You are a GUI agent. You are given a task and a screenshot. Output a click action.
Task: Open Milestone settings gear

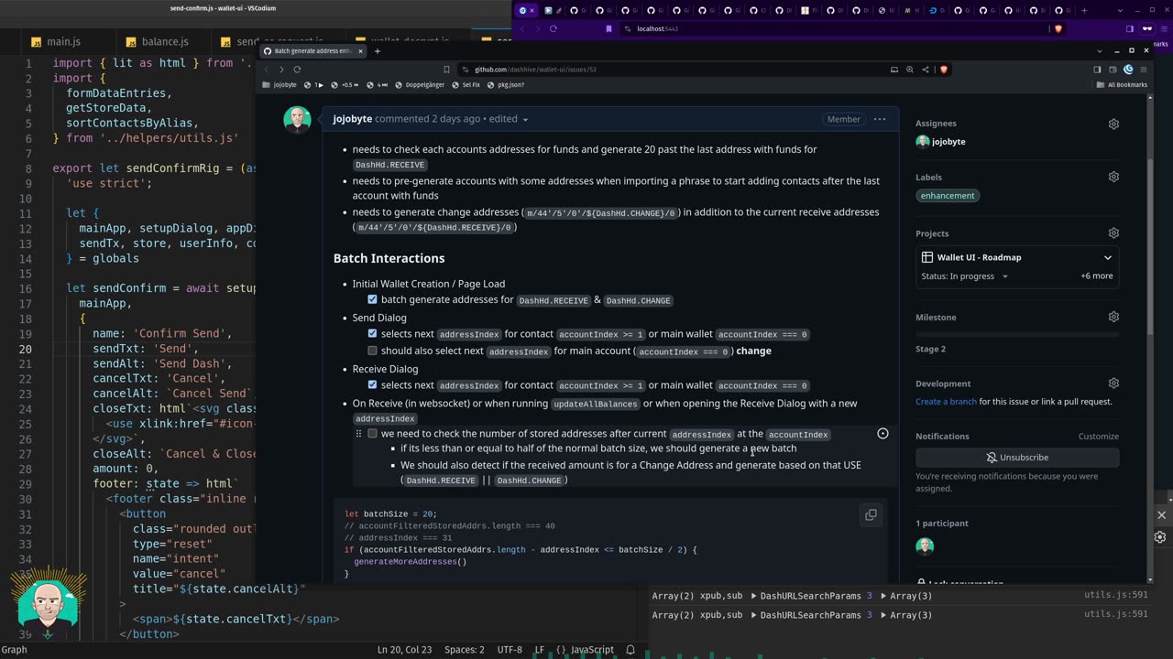point(1113,317)
